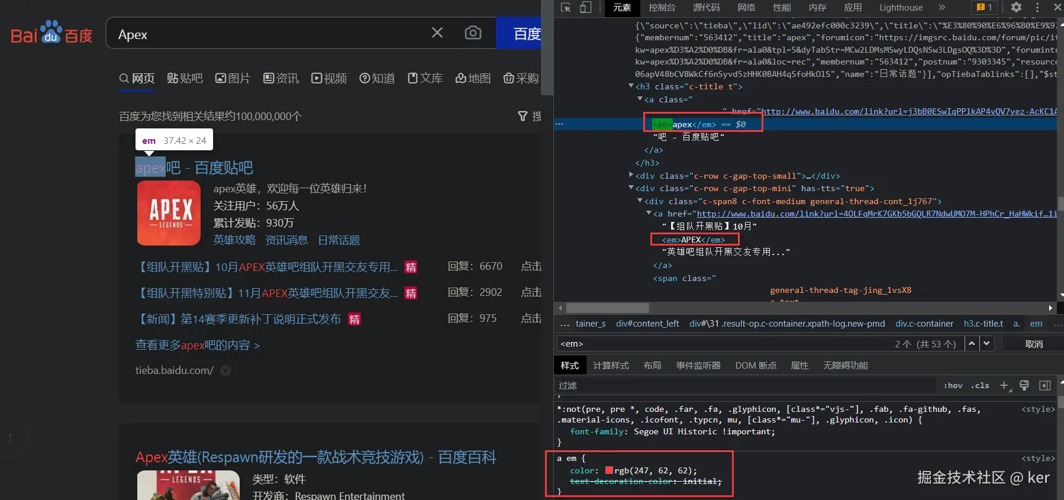The height and width of the screenshot is (500, 1064).
Task: Open the 布局 layout pane
Action: tap(652, 366)
